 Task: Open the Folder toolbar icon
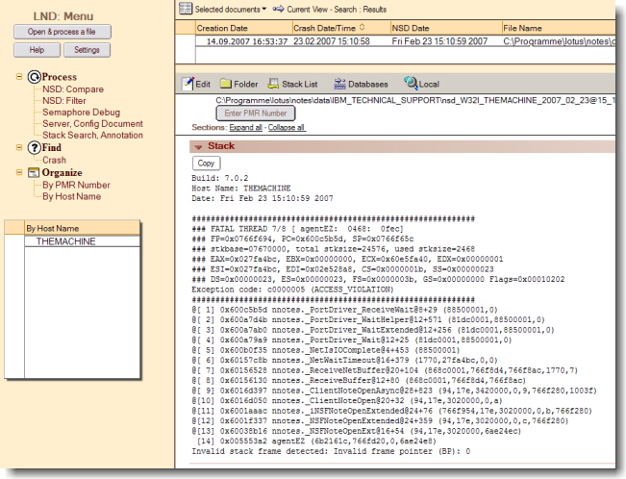pos(226,84)
